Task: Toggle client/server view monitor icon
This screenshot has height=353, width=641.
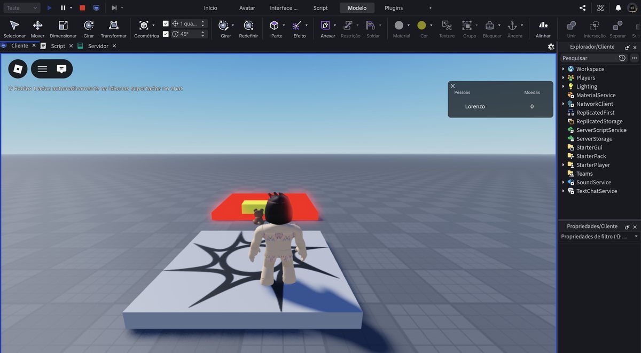Action: [x=96, y=8]
